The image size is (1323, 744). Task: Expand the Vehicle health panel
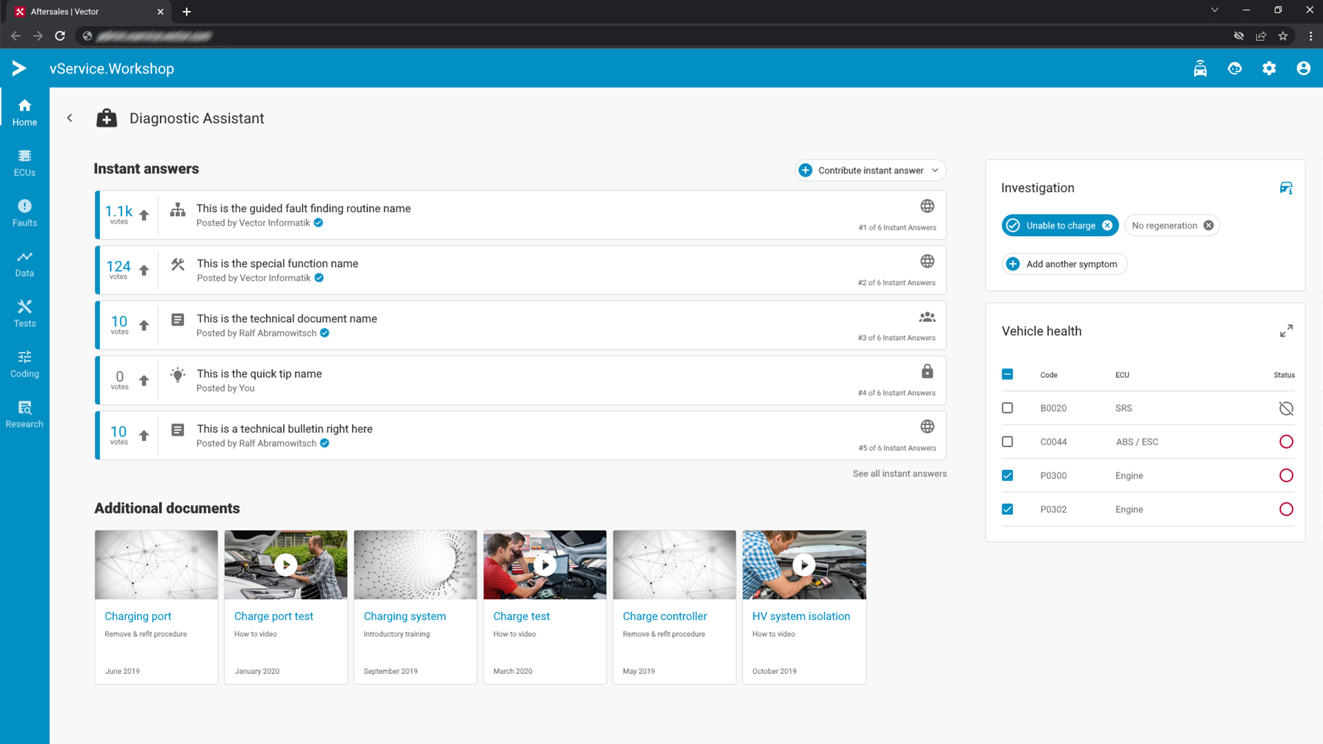[1286, 331]
